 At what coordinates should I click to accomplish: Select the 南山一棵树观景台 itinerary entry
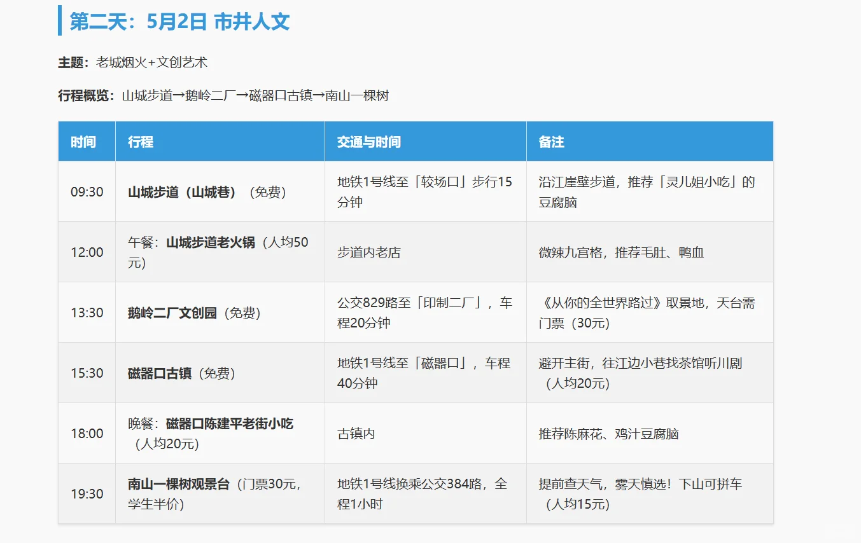(191, 493)
